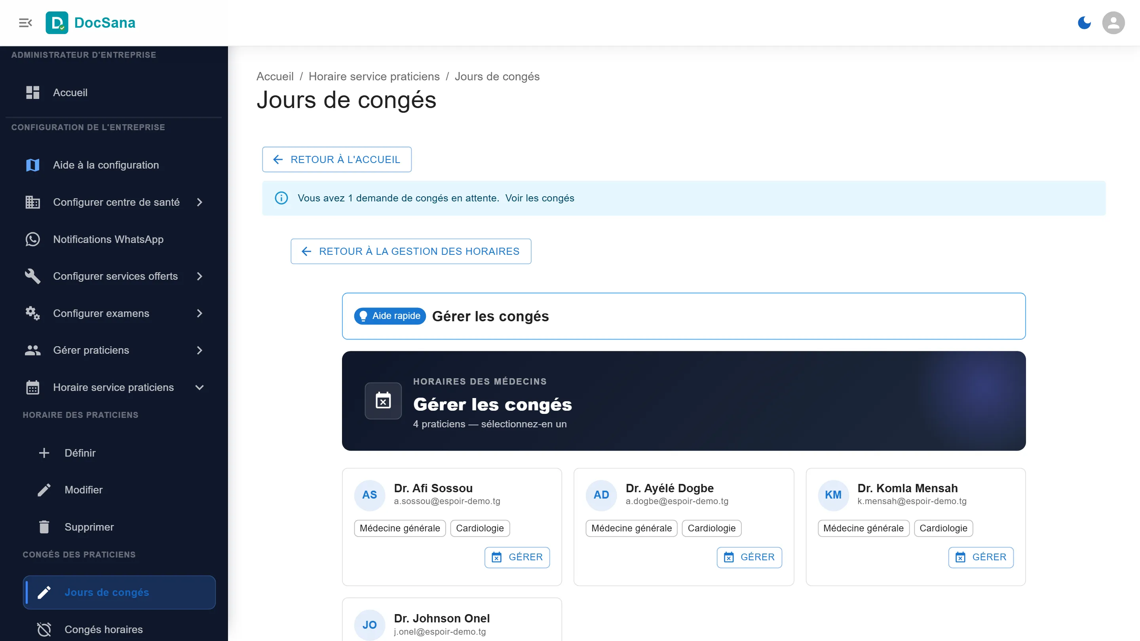Click the calendar icon for Horaire service praticiens
This screenshot has width=1140, height=641.
coord(33,387)
